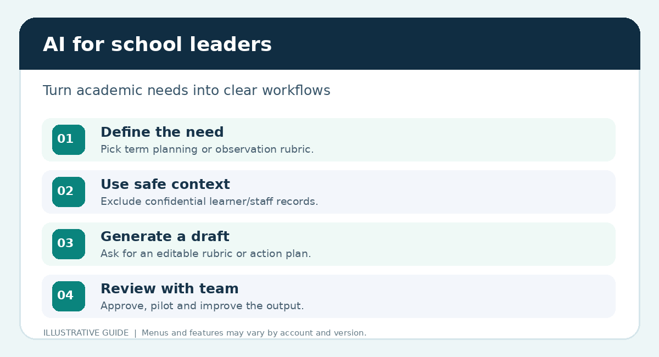Click 'Turn academic needs into clear workflows' subtitle
The image size is (659, 357).
(x=187, y=91)
